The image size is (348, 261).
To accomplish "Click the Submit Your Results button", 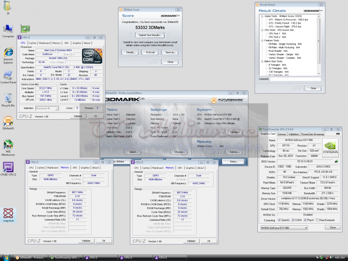I will click(150, 35).
